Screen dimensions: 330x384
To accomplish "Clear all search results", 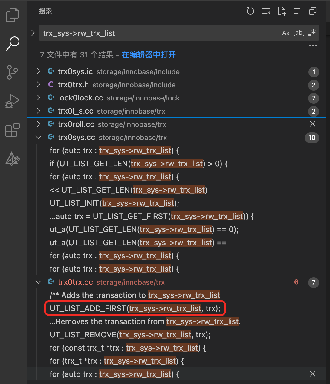I will 266,11.
